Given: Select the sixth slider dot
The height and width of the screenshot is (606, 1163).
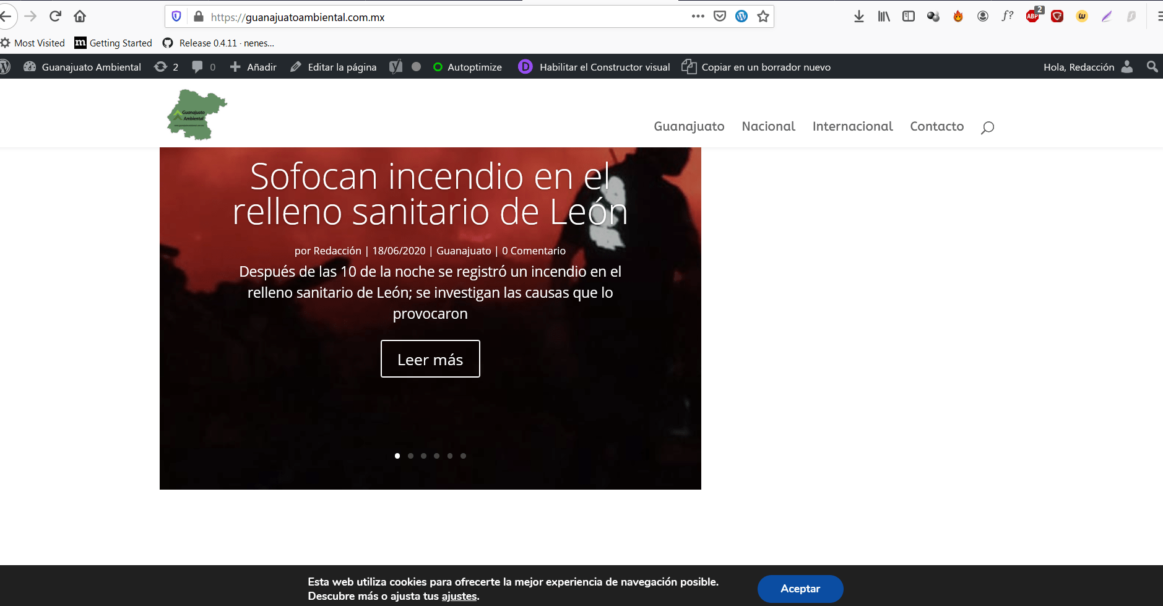Looking at the screenshot, I should pos(463,456).
